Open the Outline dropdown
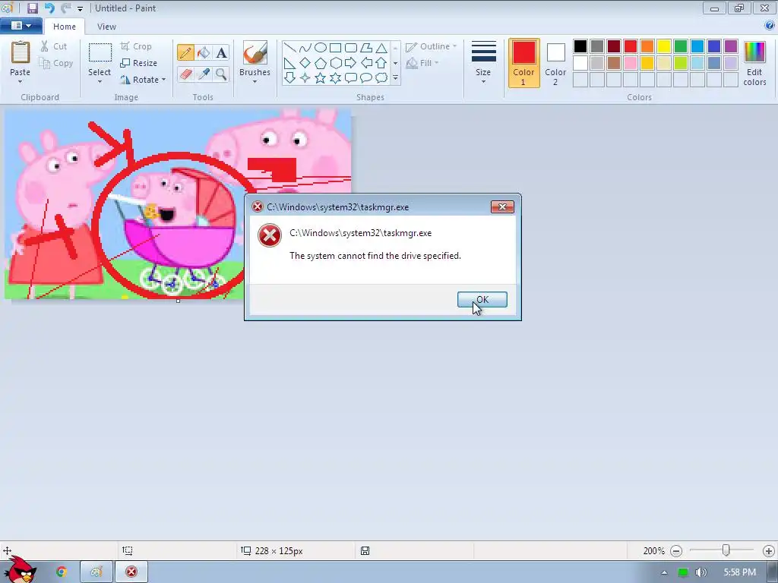The width and height of the screenshot is (778, 583). [431, 46]
